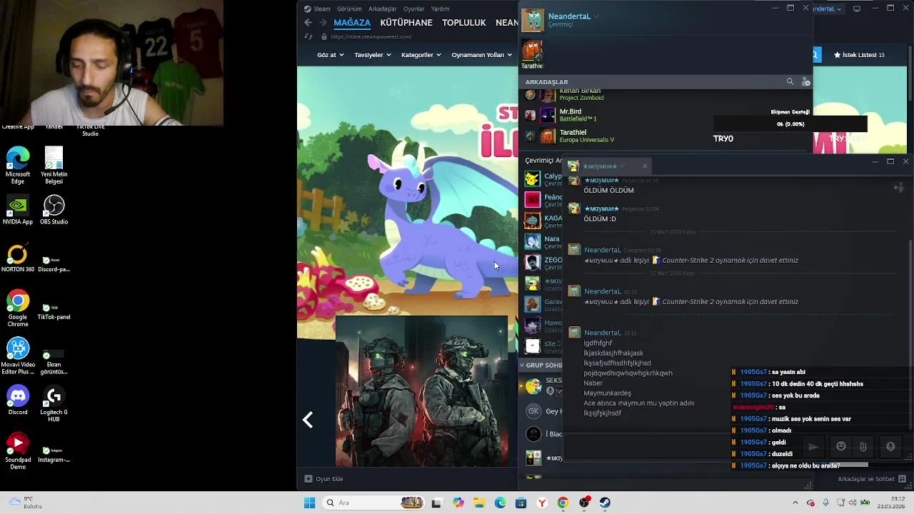The height and width of the screenshot is (514, 914).
Task: Collapse the GRUP SOHBETLERİ section
Action: [x=522, y=365]
